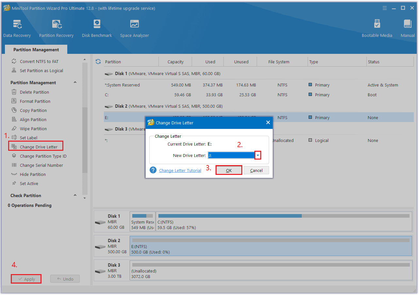Open the title bar menu icon

[385, 8]
